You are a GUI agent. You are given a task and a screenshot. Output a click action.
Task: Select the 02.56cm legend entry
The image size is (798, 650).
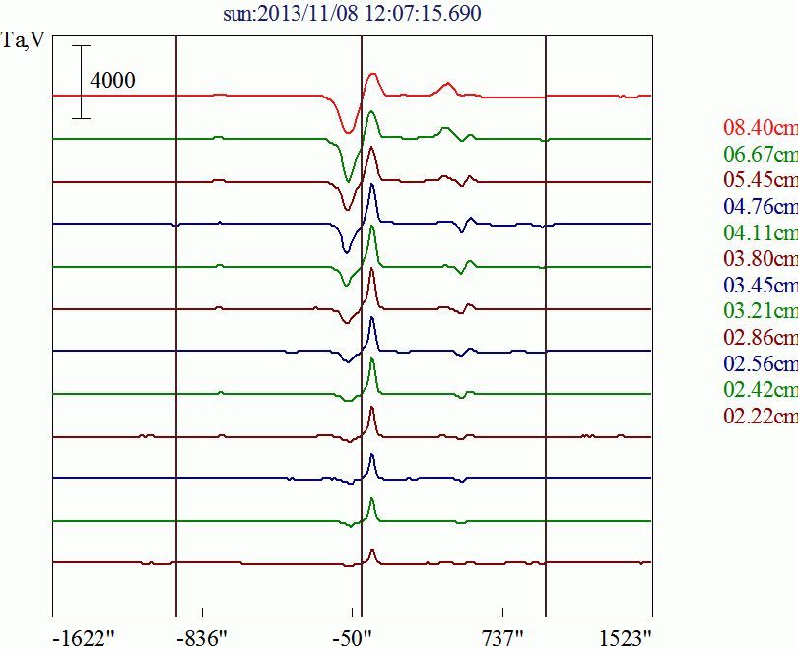[761, 363]
